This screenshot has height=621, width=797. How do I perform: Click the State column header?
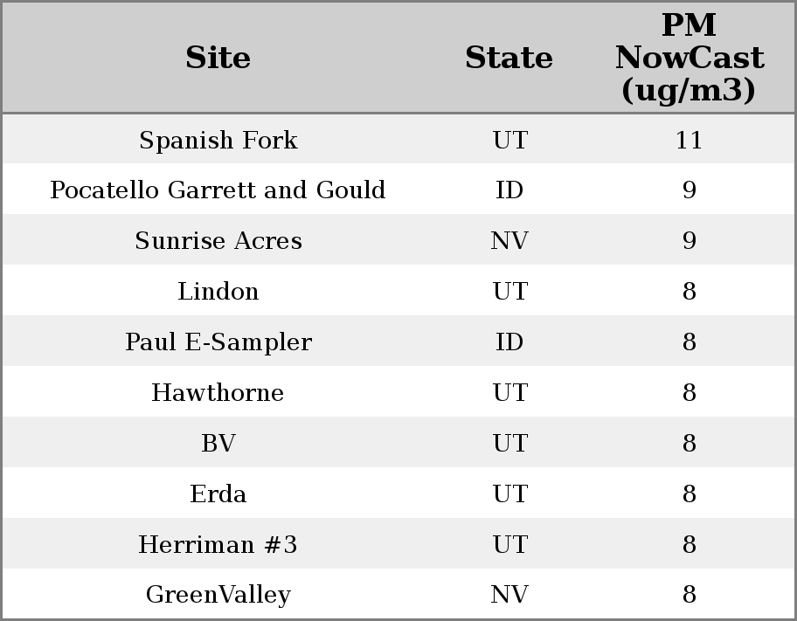tap(509, 58)
